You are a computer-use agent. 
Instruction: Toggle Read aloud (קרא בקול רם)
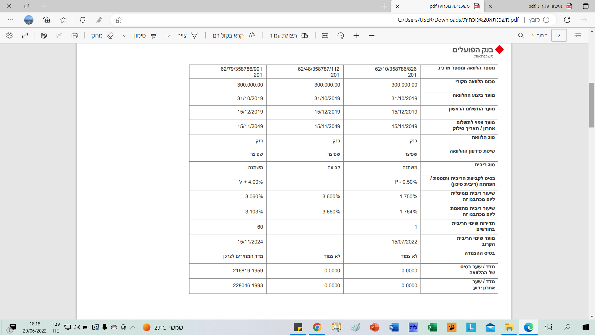pos(233,36)
